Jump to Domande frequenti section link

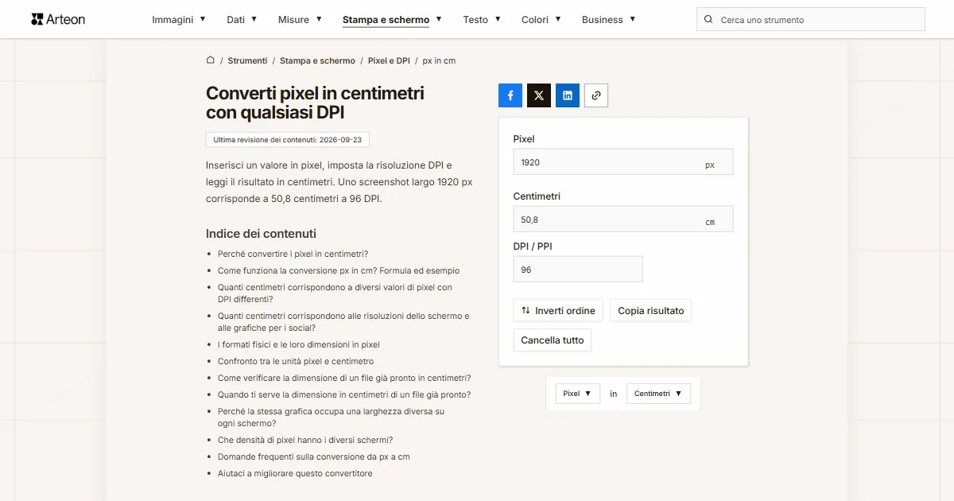click(314, 457)
